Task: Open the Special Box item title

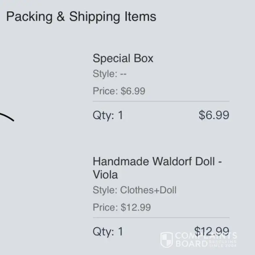Action: coord(123,58)
